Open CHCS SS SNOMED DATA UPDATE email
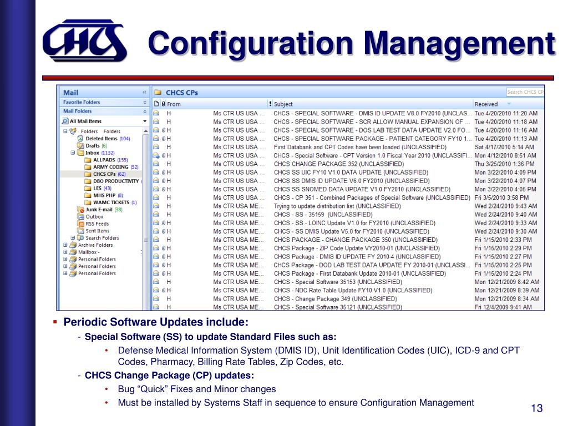The height and width of the screenshot is (426, 568). click(x=348, y=189)
